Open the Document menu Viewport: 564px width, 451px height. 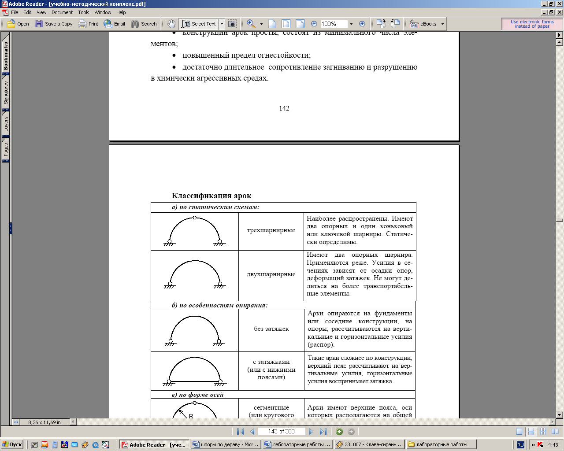click(x=62, y=12)
